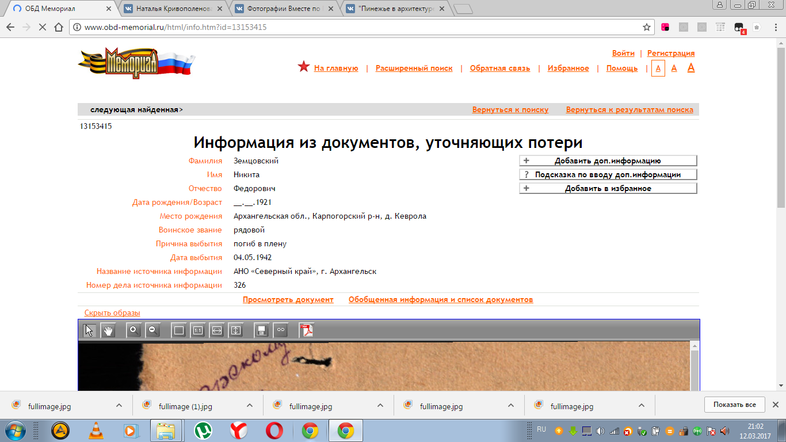
Task: Show all downloads with 'Показать все'
Action: pyautogui.click(x=735, y=405)
